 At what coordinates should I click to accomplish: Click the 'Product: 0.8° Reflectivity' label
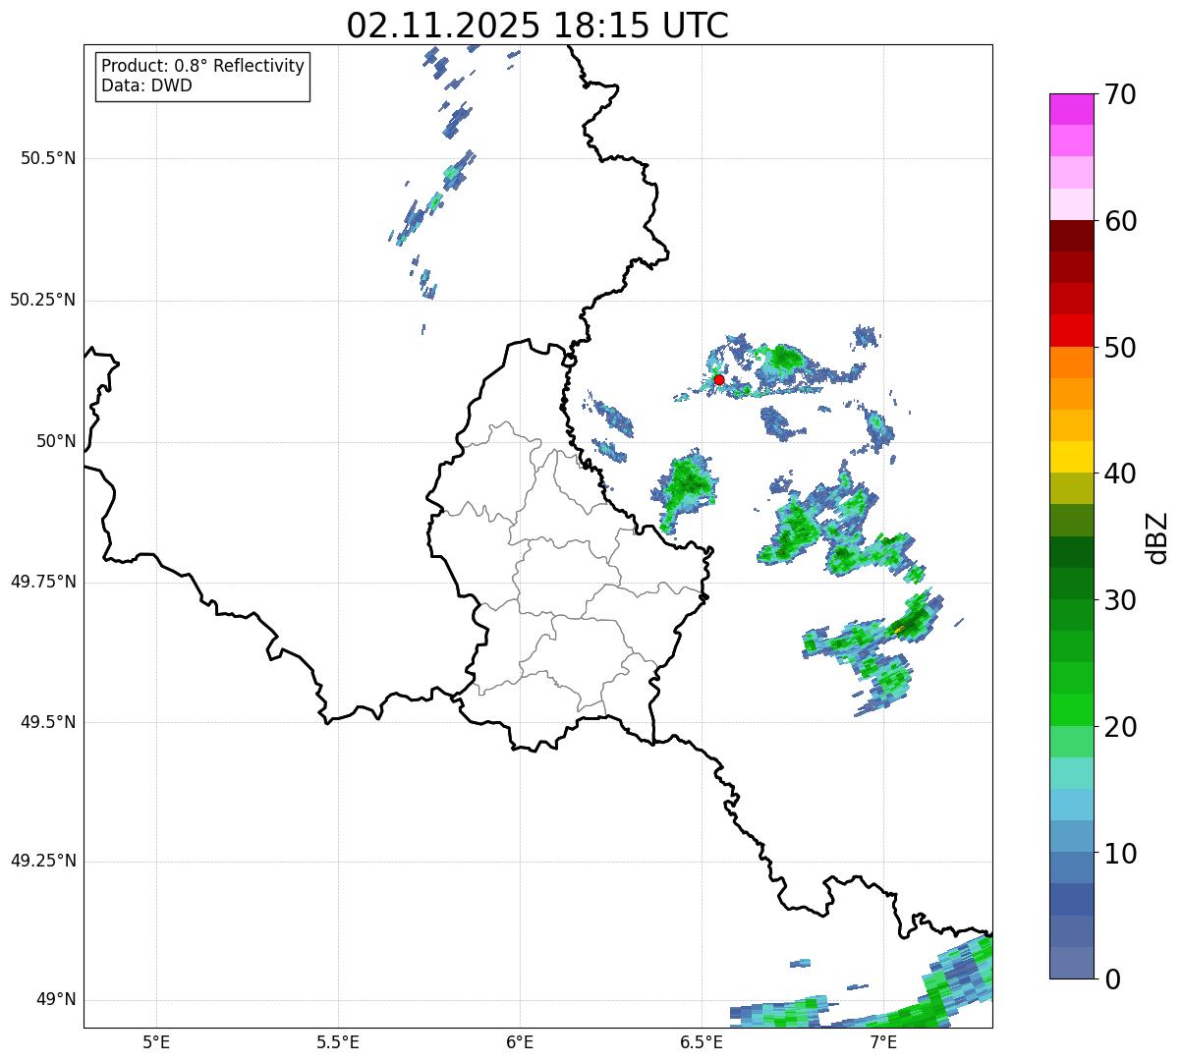tap(203, 66)
